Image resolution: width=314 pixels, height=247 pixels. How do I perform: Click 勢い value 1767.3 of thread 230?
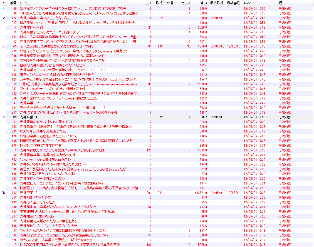tap(202, 207)
